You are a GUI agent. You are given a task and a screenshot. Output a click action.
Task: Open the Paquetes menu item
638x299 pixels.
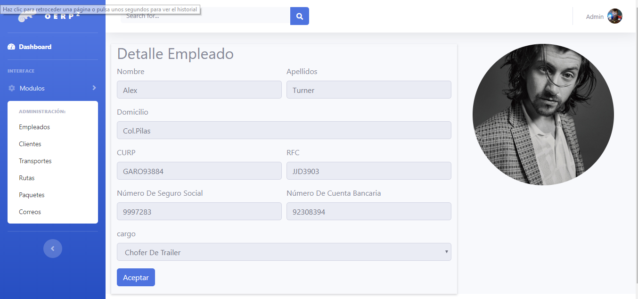pyautogui.click(x=32, y=194)
